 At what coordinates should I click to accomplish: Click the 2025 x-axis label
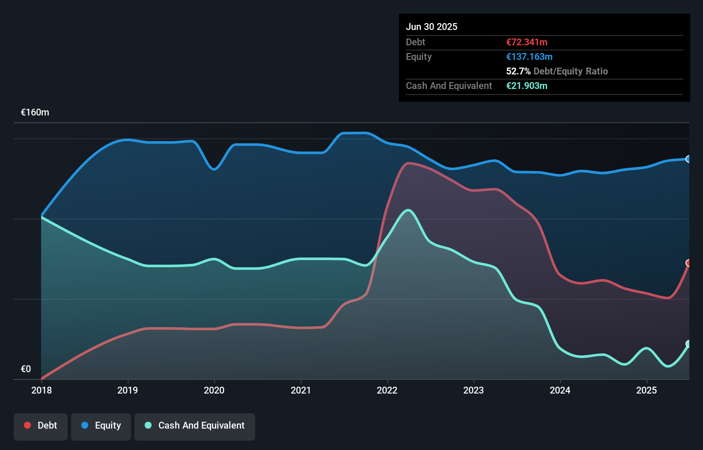click(646, 390)
